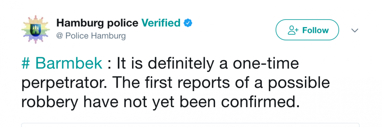382x127 pixels.
Task: Click the word police in the display name
Action: (122, 23)
